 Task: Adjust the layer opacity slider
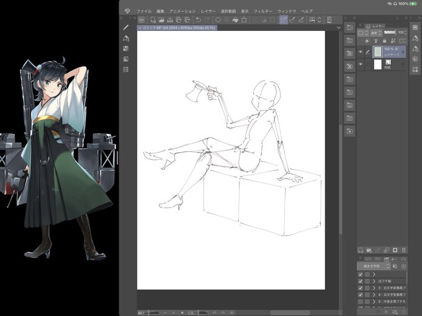390,32
